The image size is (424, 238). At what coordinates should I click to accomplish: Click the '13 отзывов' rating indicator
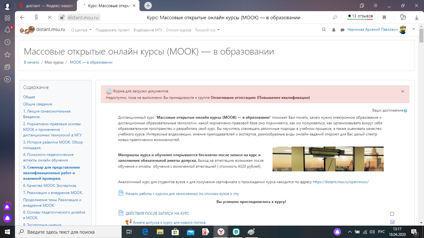[360, 16]
